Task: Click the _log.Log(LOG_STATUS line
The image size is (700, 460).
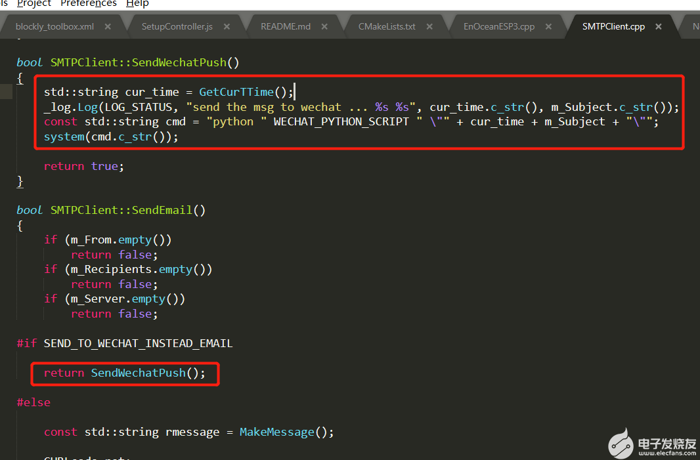Action: pyautogui.click(x=361, y=107)
